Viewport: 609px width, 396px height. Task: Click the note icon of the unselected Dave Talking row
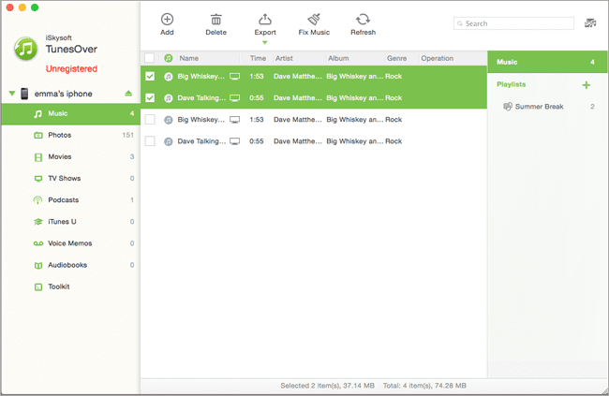(168, 141)
